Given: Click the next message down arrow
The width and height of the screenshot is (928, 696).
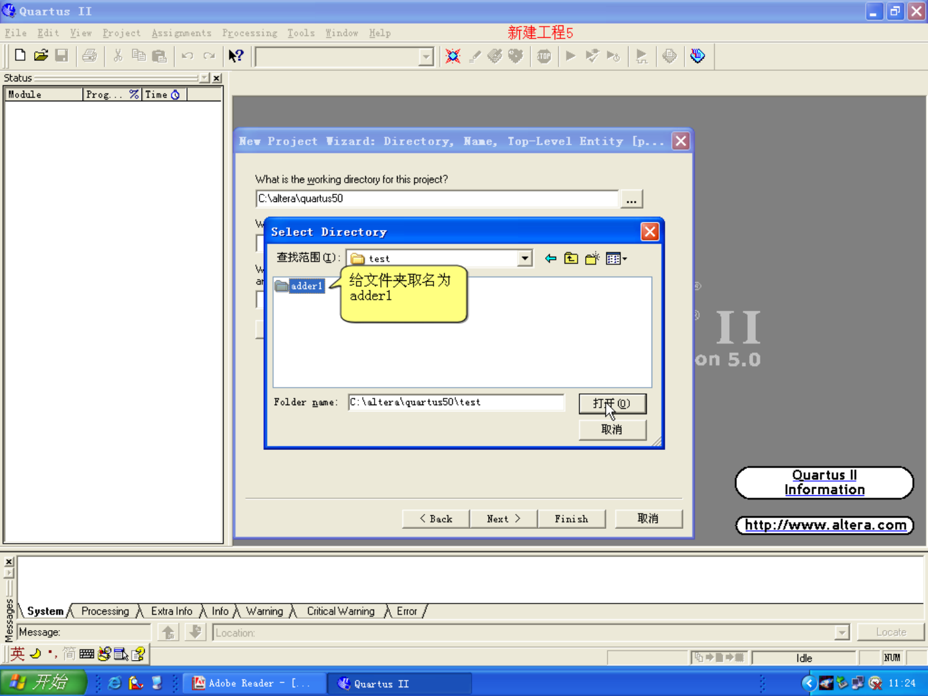Looking at the screenshot, I should 195,633.
